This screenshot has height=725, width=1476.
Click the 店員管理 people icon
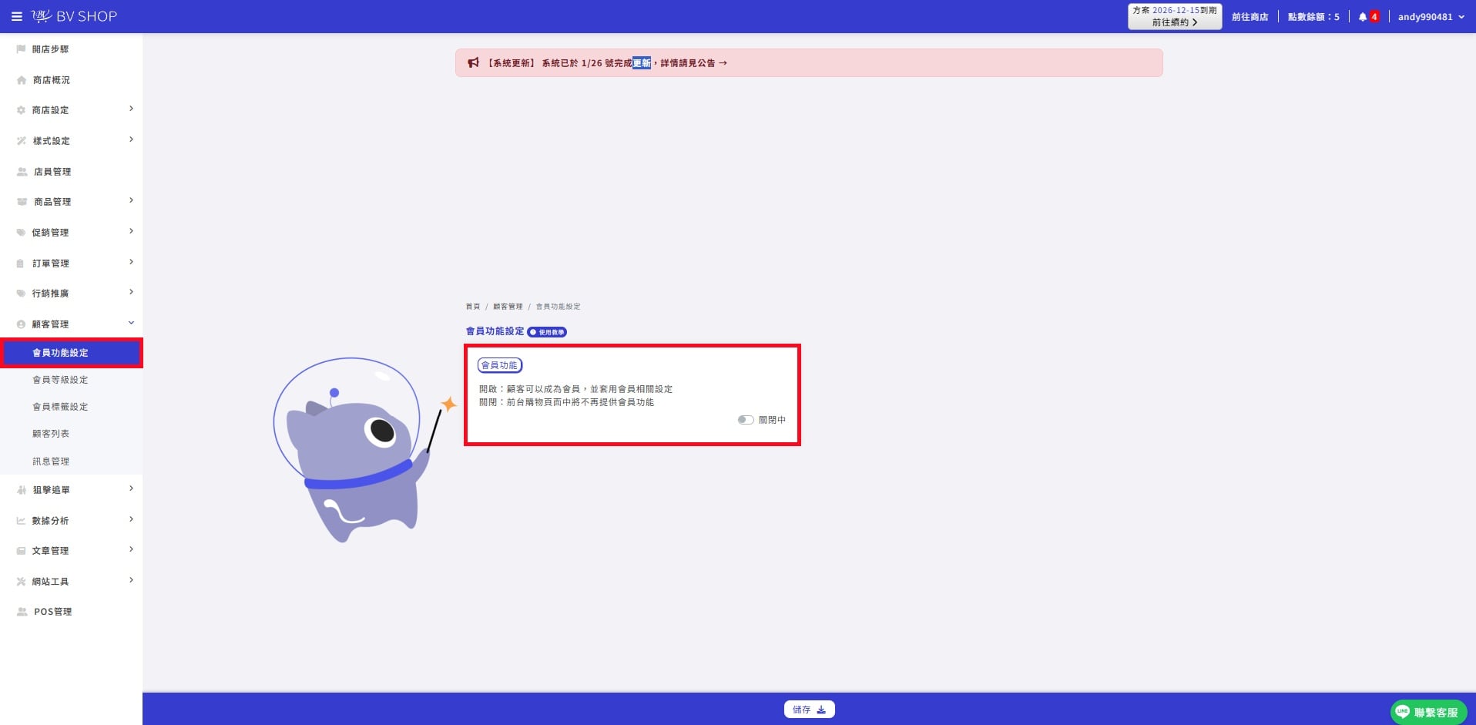pos(22,172)
